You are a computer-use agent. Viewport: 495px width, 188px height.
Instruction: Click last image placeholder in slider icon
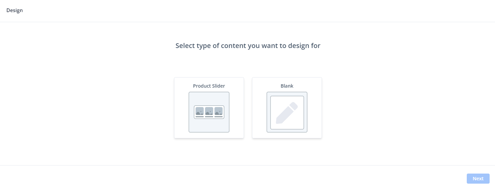(x=218, y=111)
